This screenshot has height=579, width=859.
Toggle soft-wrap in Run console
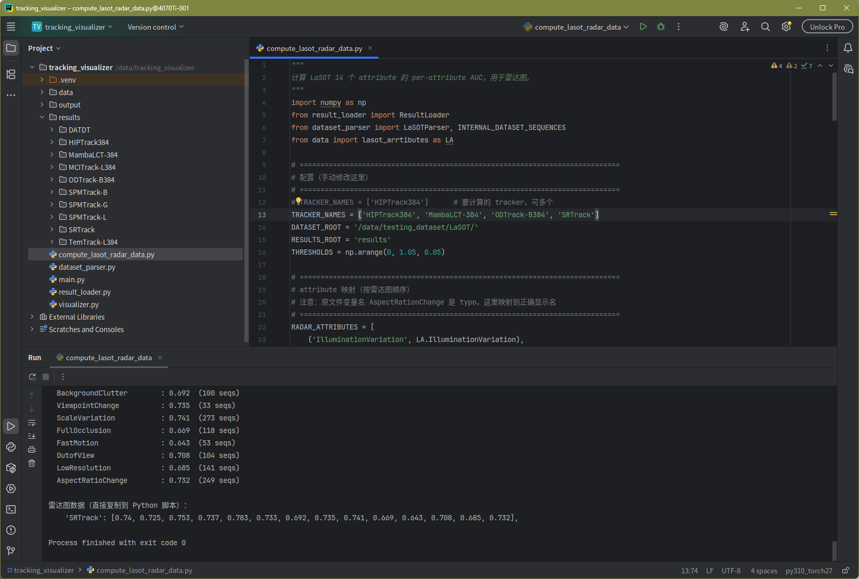pyautogui.click(x=32, y=423)
